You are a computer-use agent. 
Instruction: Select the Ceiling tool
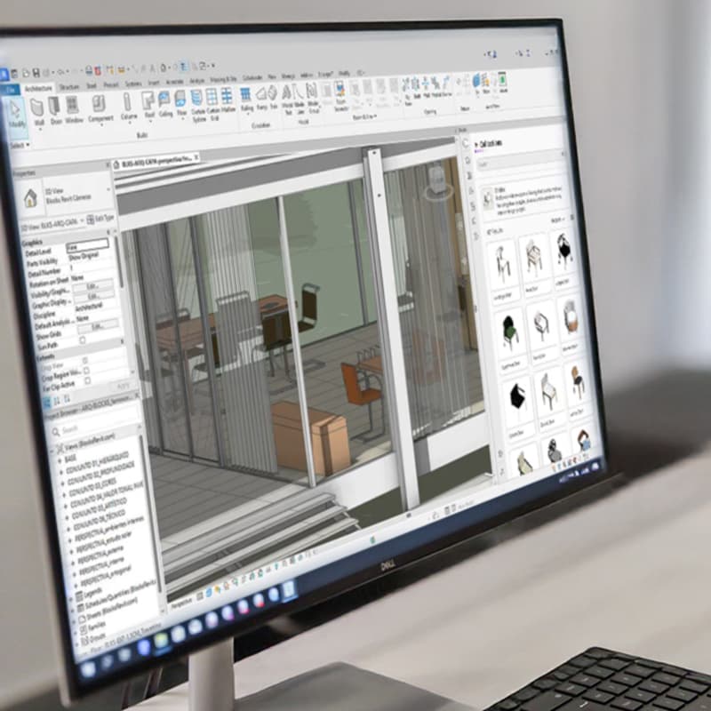point(165,105)
